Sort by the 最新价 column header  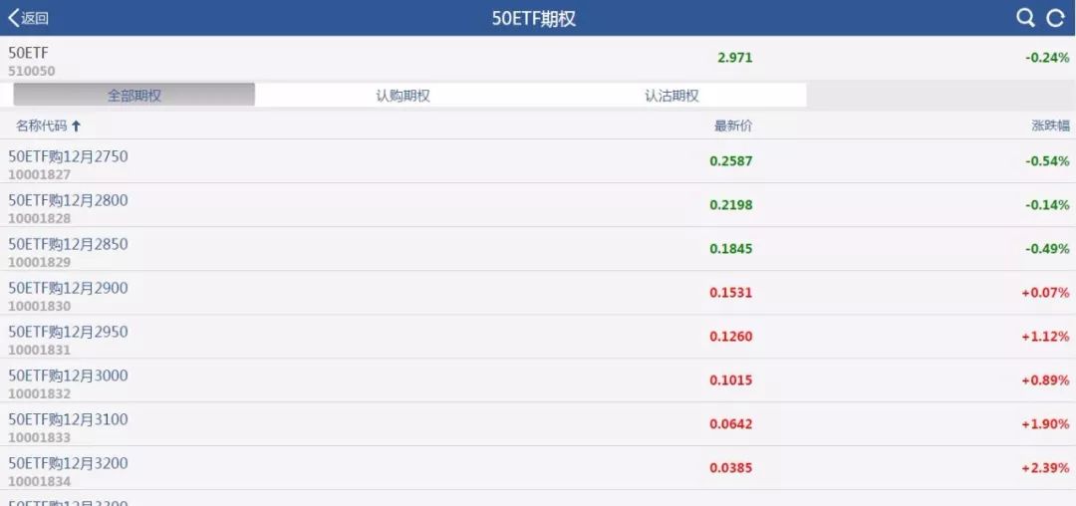[x=732, y=126]
